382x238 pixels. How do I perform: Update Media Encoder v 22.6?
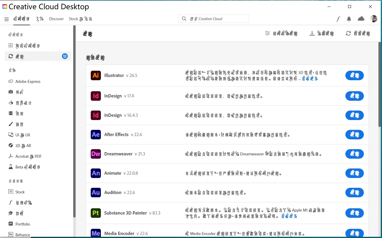pos(354,233)
